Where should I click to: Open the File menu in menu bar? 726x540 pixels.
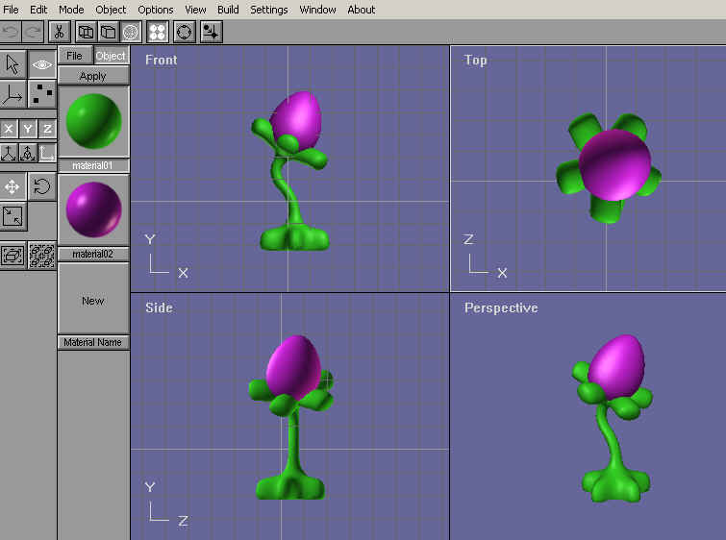pyautogui.click(x=11, y=10)
